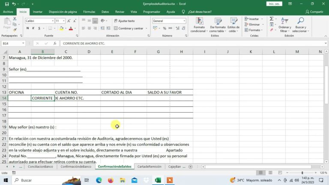The width and height of the screenshot is (329, 185).
Task: Toggle Ajustar texto wrap text
Action: tap(124, 21)
